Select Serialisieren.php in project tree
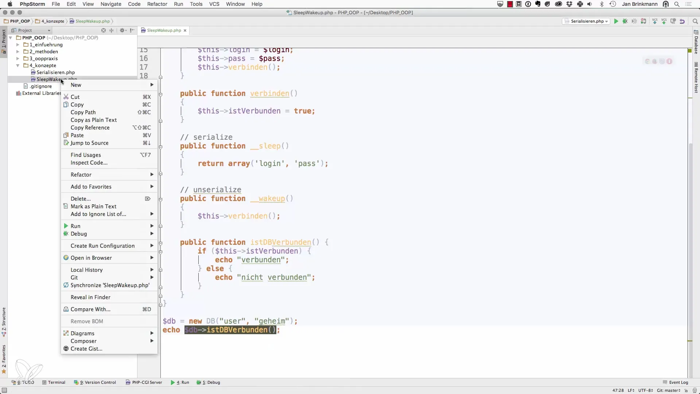 [x=55, y=72]
